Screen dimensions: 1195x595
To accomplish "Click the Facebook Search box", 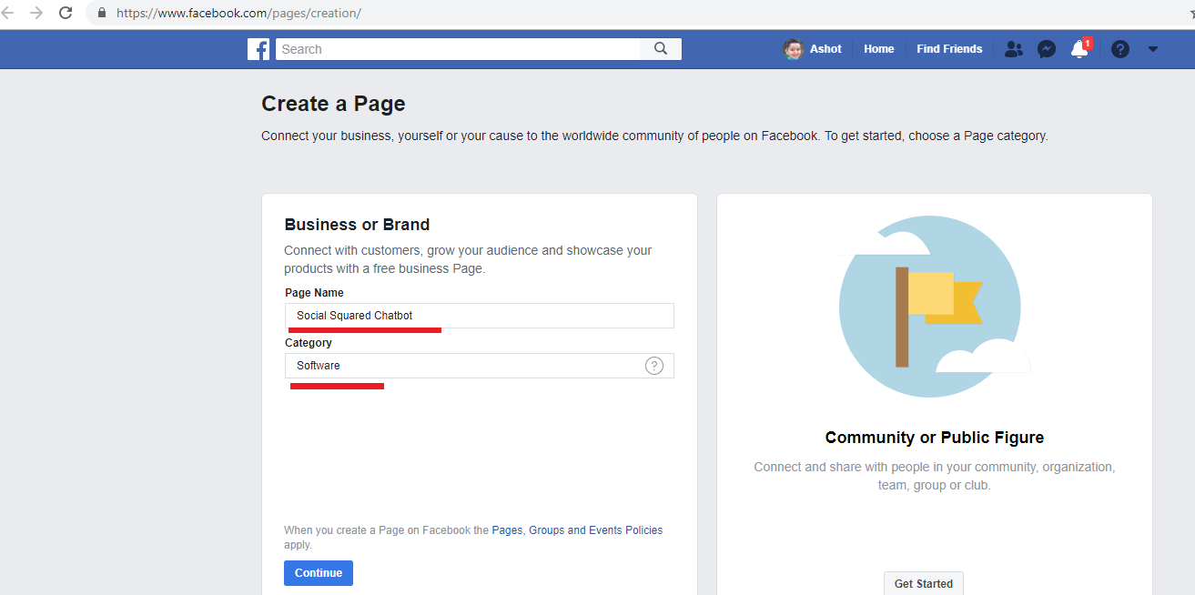I will click(458, 49).
